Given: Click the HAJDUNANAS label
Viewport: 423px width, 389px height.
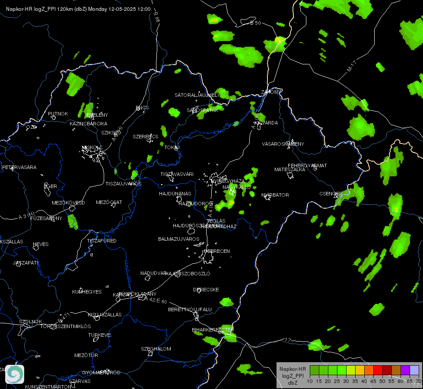Looking at the screenshot, I should point(175,194).
